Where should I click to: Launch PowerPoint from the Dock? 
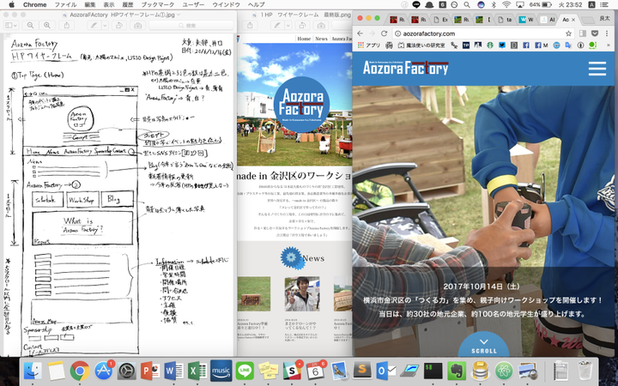[x=149, y=371]
